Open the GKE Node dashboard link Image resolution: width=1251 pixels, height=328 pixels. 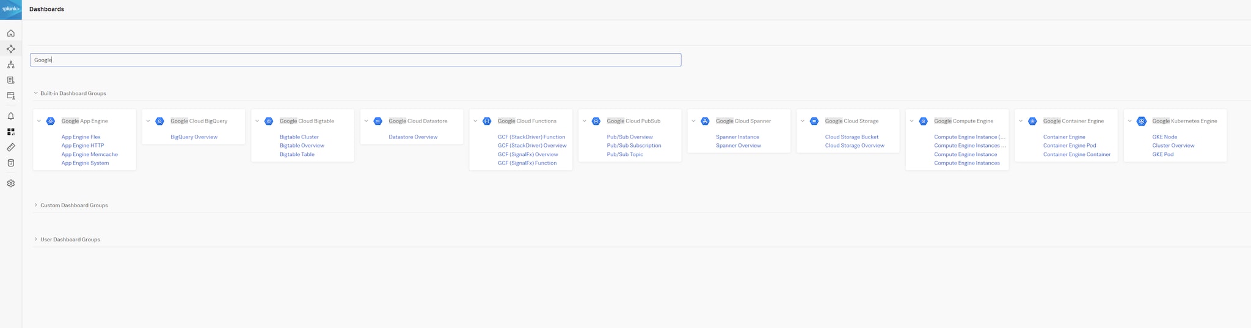coord(1164,137)
